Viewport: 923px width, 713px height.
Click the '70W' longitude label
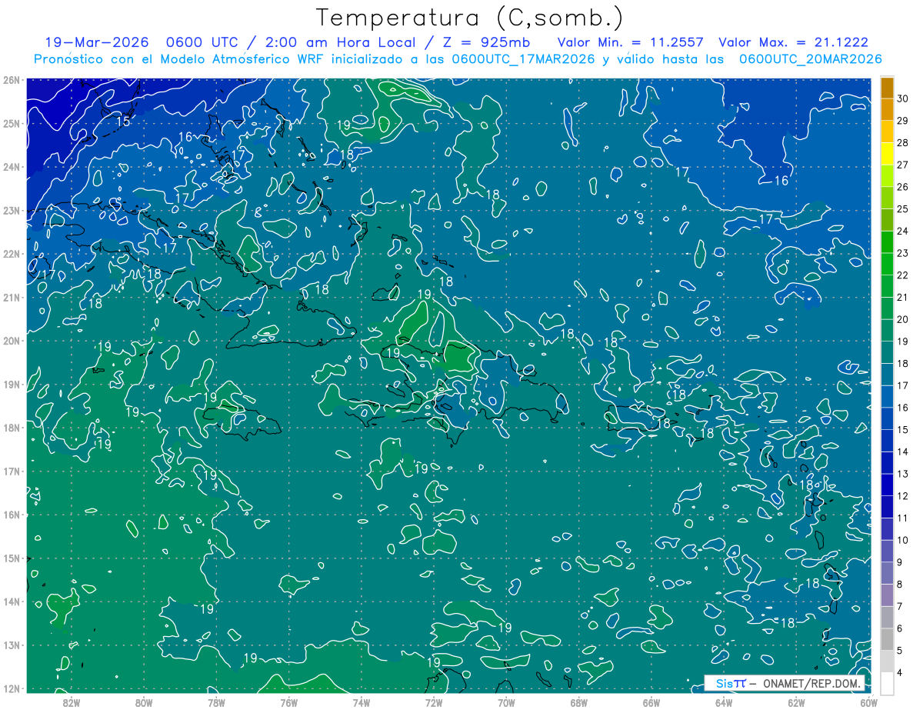[x=506, y=701]
